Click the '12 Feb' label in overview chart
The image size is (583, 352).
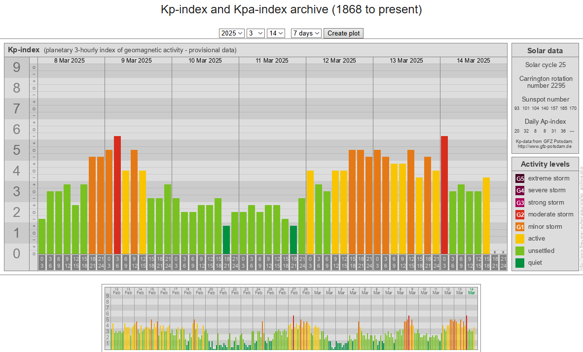(x=117, y=291)
